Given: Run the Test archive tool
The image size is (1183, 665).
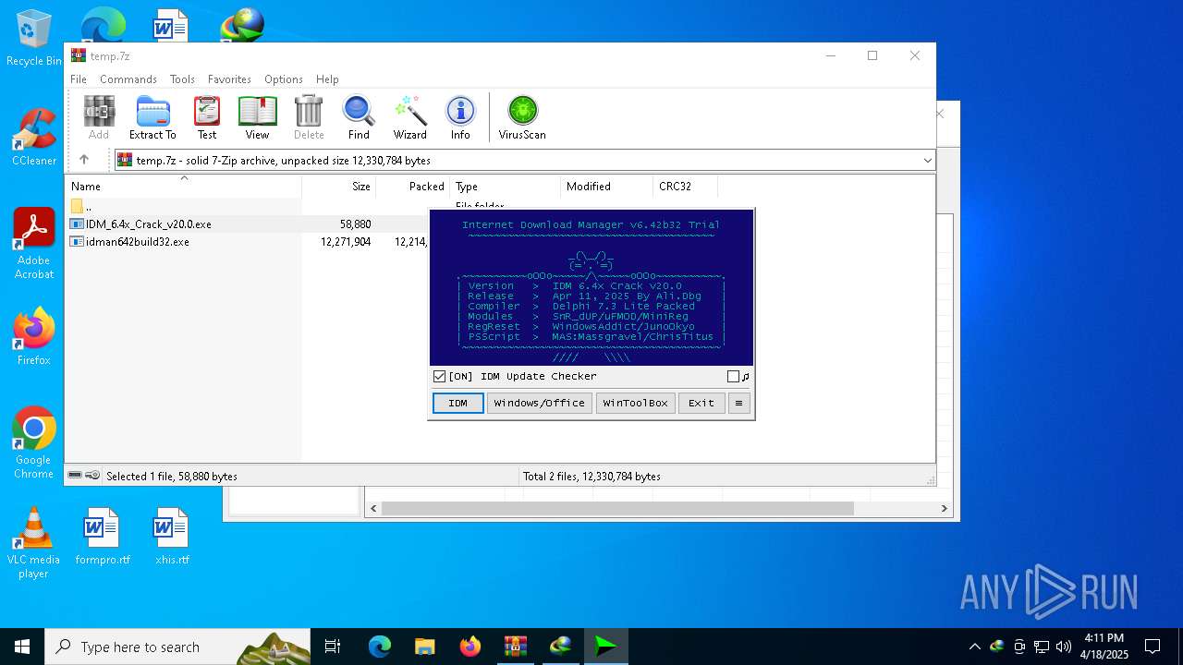Looking at the screenshot, I should (207, 117).
